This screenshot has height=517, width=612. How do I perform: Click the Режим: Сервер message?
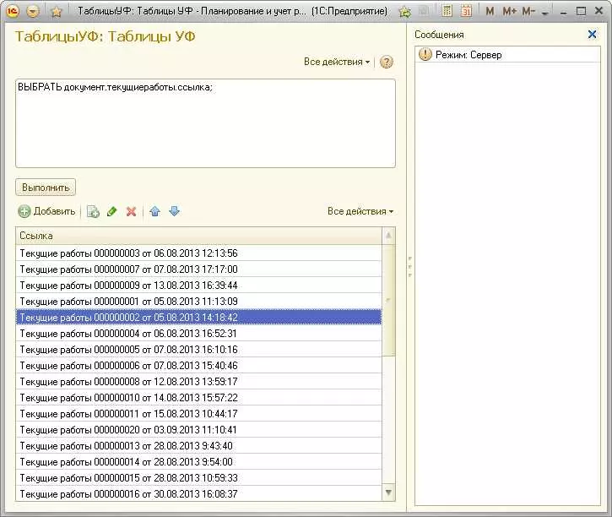(468, 55)
